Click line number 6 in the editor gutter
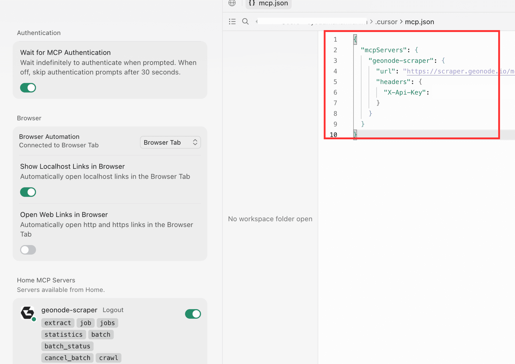 click(335, 92)
